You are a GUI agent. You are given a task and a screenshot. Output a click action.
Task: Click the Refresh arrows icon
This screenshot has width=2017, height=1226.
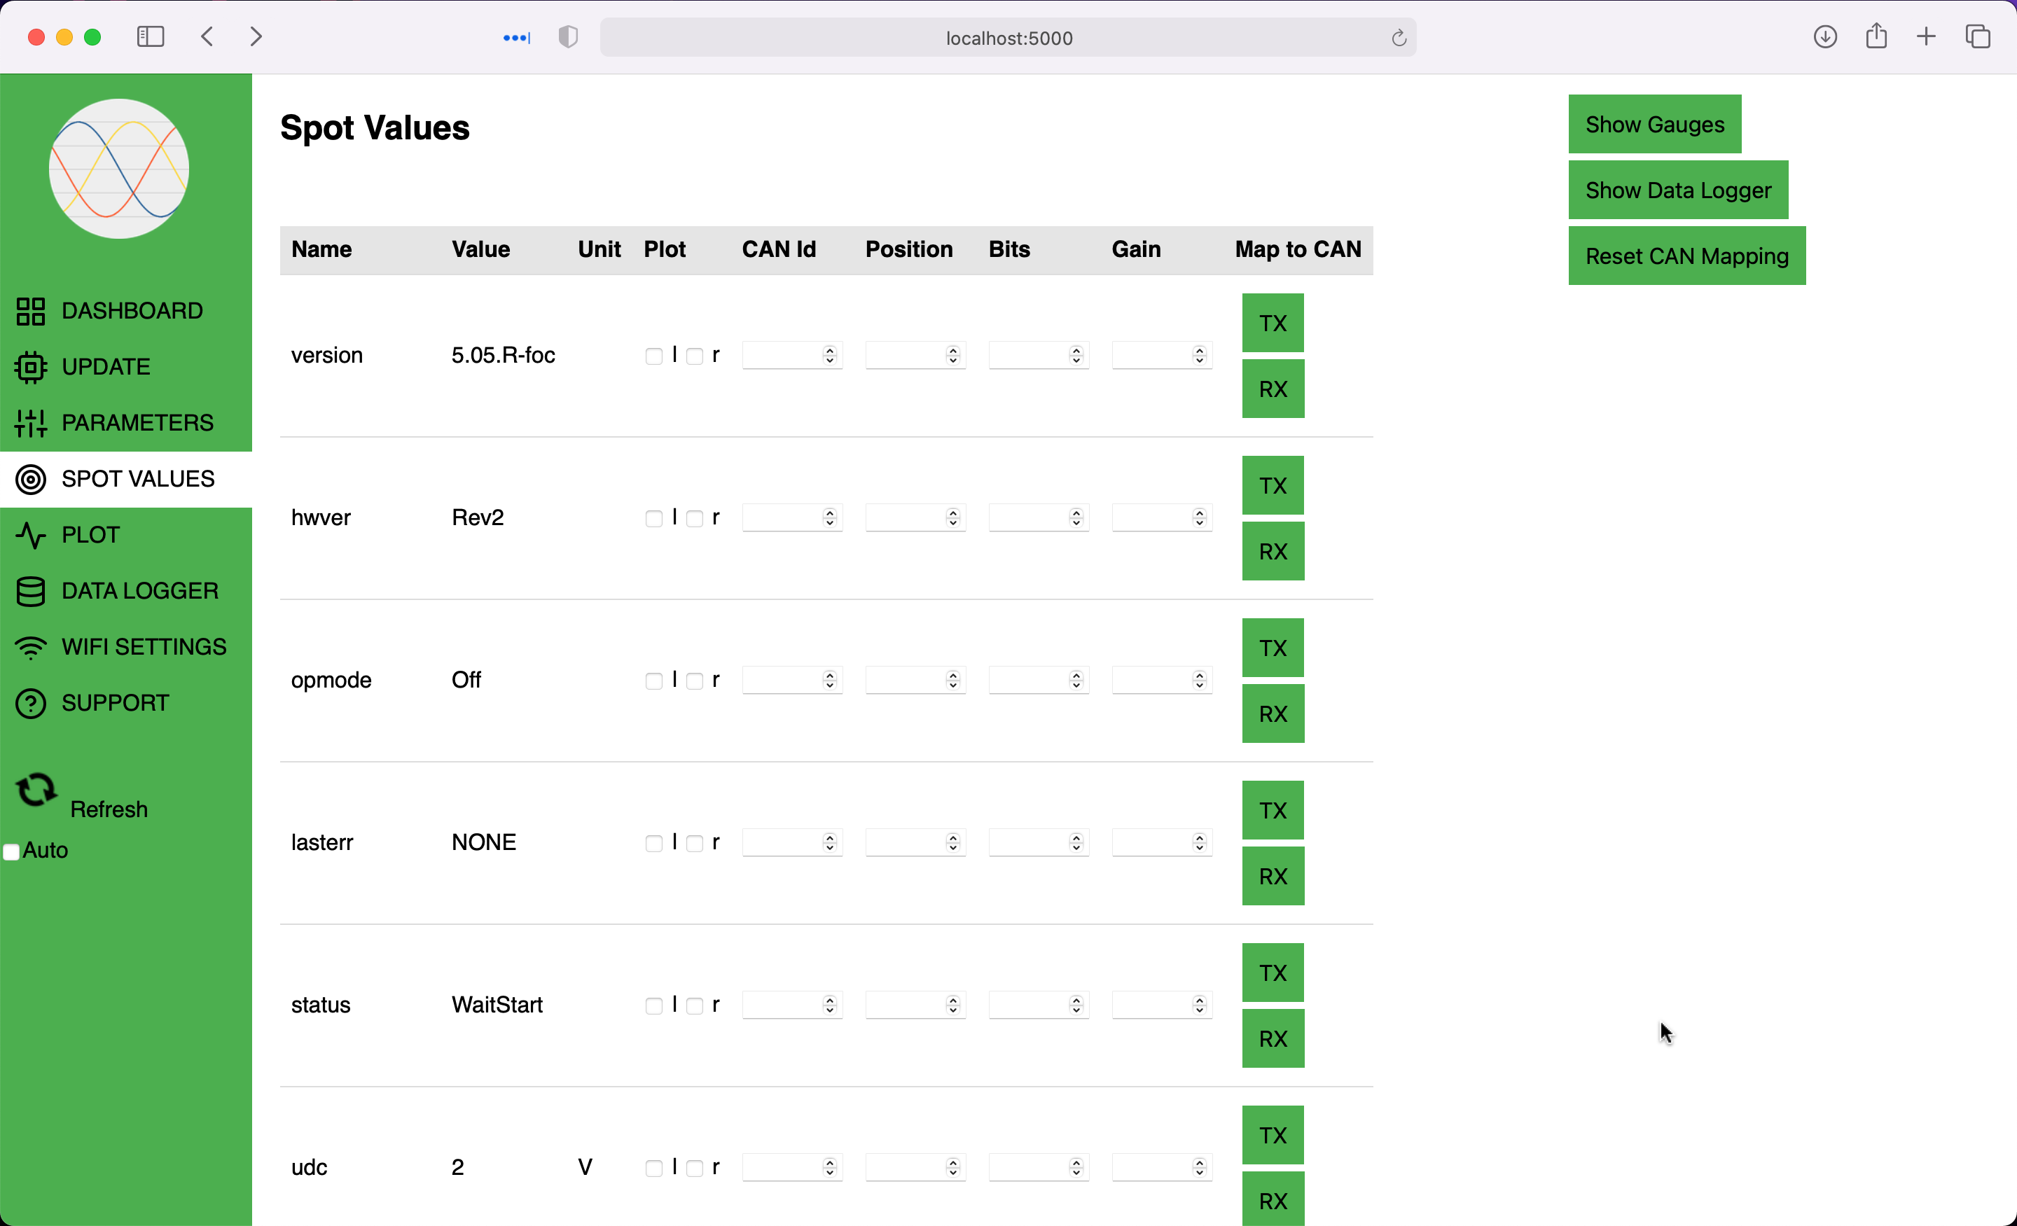click(36, 790)
